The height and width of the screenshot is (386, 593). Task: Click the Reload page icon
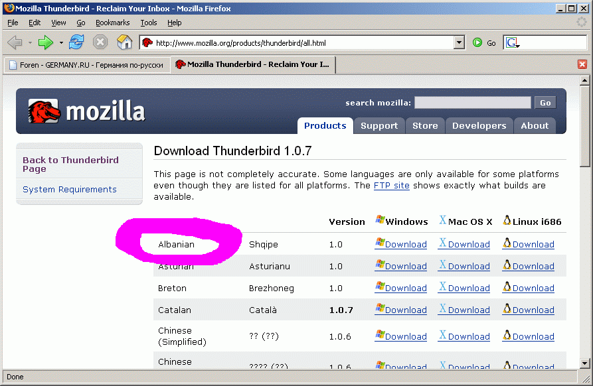(x=76, y=42)
